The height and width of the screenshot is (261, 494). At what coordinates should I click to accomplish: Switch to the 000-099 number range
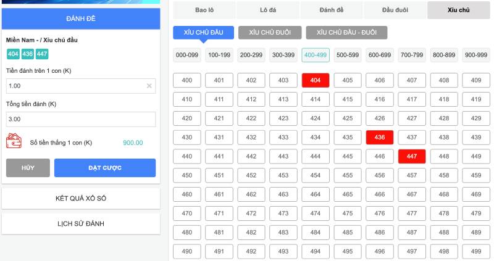tap(187, 55)
